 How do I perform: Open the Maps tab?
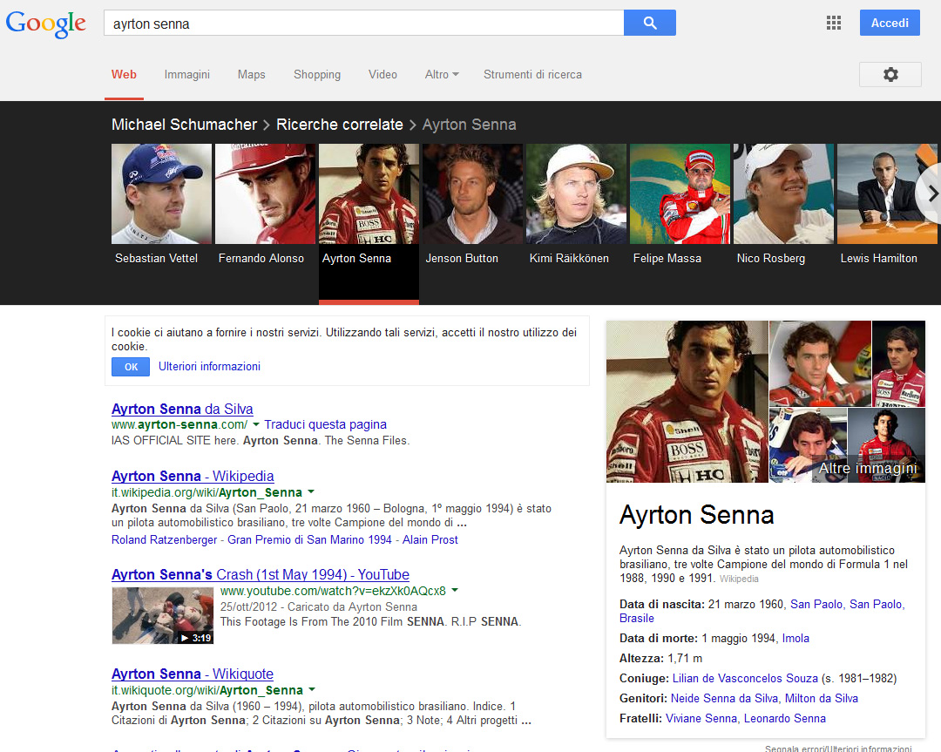coord(251,75)
